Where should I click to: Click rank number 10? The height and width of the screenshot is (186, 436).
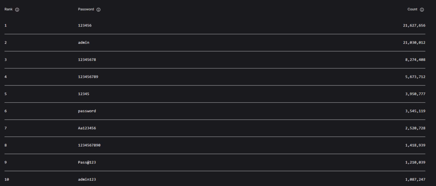(6, 180)
